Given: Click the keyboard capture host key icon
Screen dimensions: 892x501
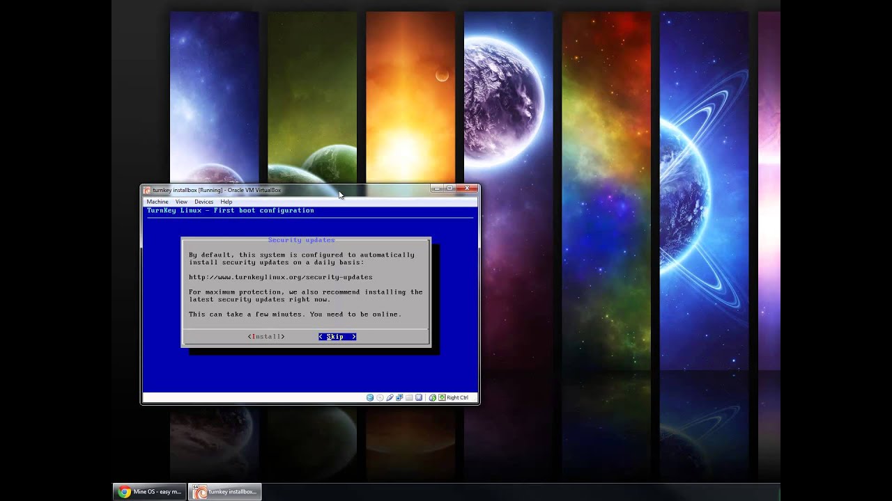Looking at the screenshot, I should pyautogui.click(x=442, y=397).
